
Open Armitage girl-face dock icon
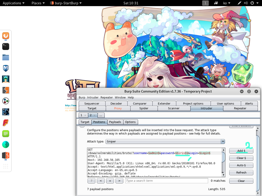pyautogui.click(x=6, y=79)
